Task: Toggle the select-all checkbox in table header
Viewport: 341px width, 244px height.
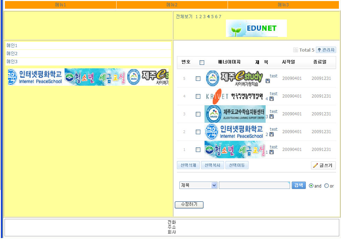Action: point(202,62)
